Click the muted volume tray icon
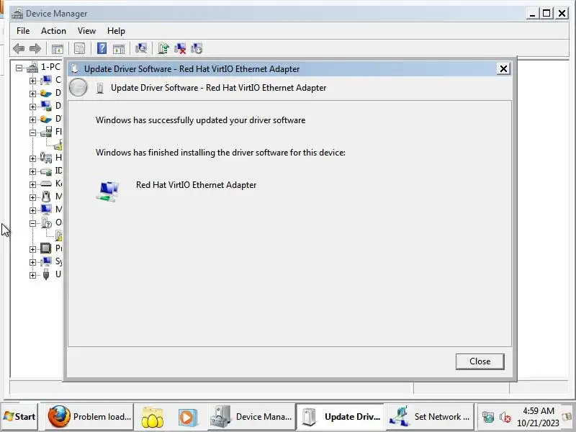576x432 pixels. tap(505, 417)
